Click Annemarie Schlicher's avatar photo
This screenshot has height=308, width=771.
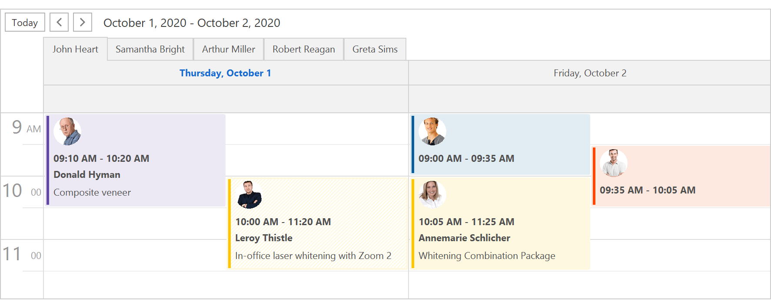[432, 195]
